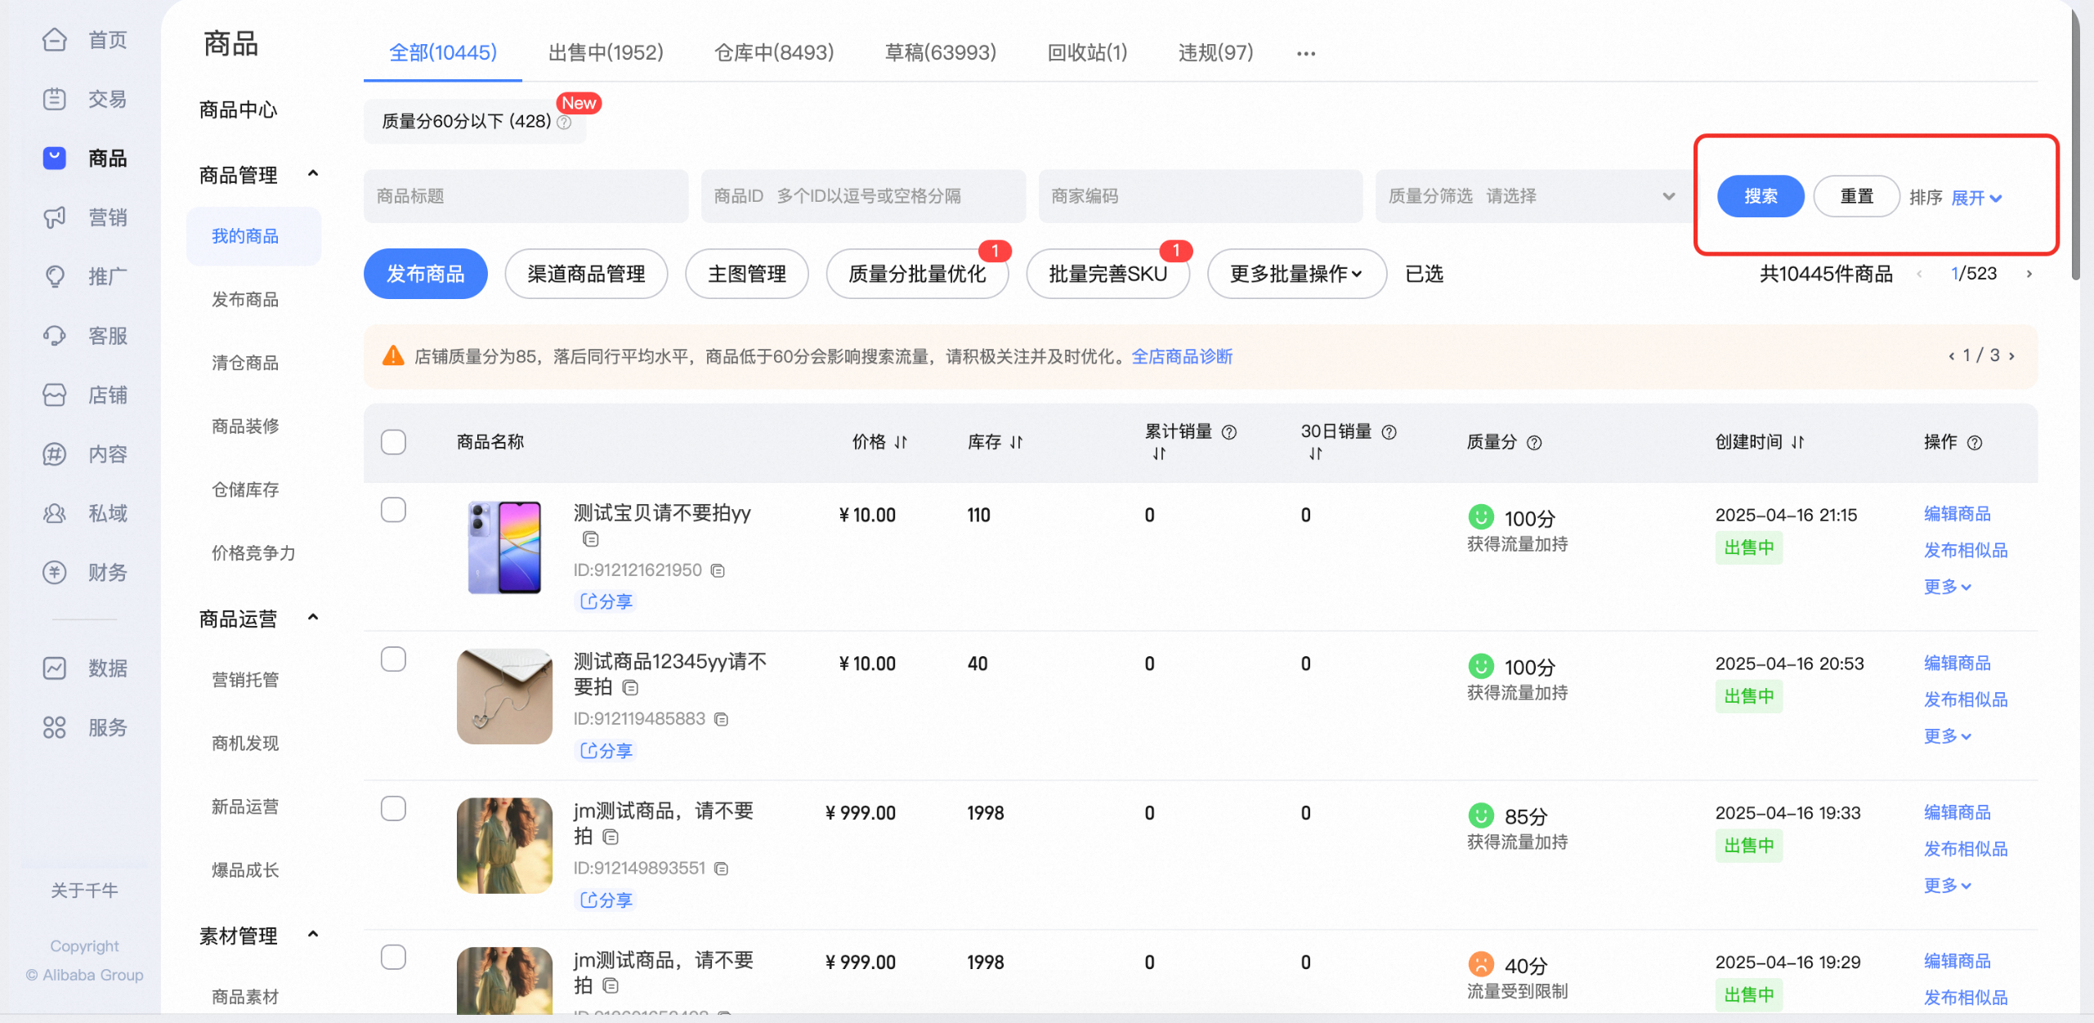Click help icon beside 质量分60分以下
This screenshot has height=1023, width=2094.
click(564, 122)
